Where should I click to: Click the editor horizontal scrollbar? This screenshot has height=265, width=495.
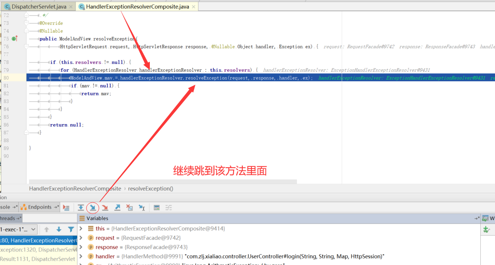[x=163, y=182]
